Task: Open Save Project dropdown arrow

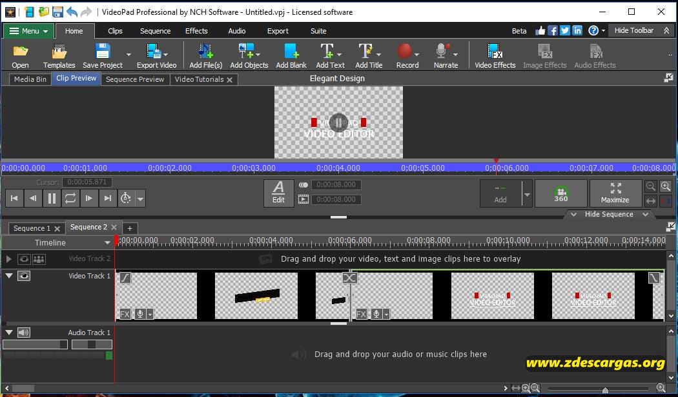Action: [x=128, y=54]
